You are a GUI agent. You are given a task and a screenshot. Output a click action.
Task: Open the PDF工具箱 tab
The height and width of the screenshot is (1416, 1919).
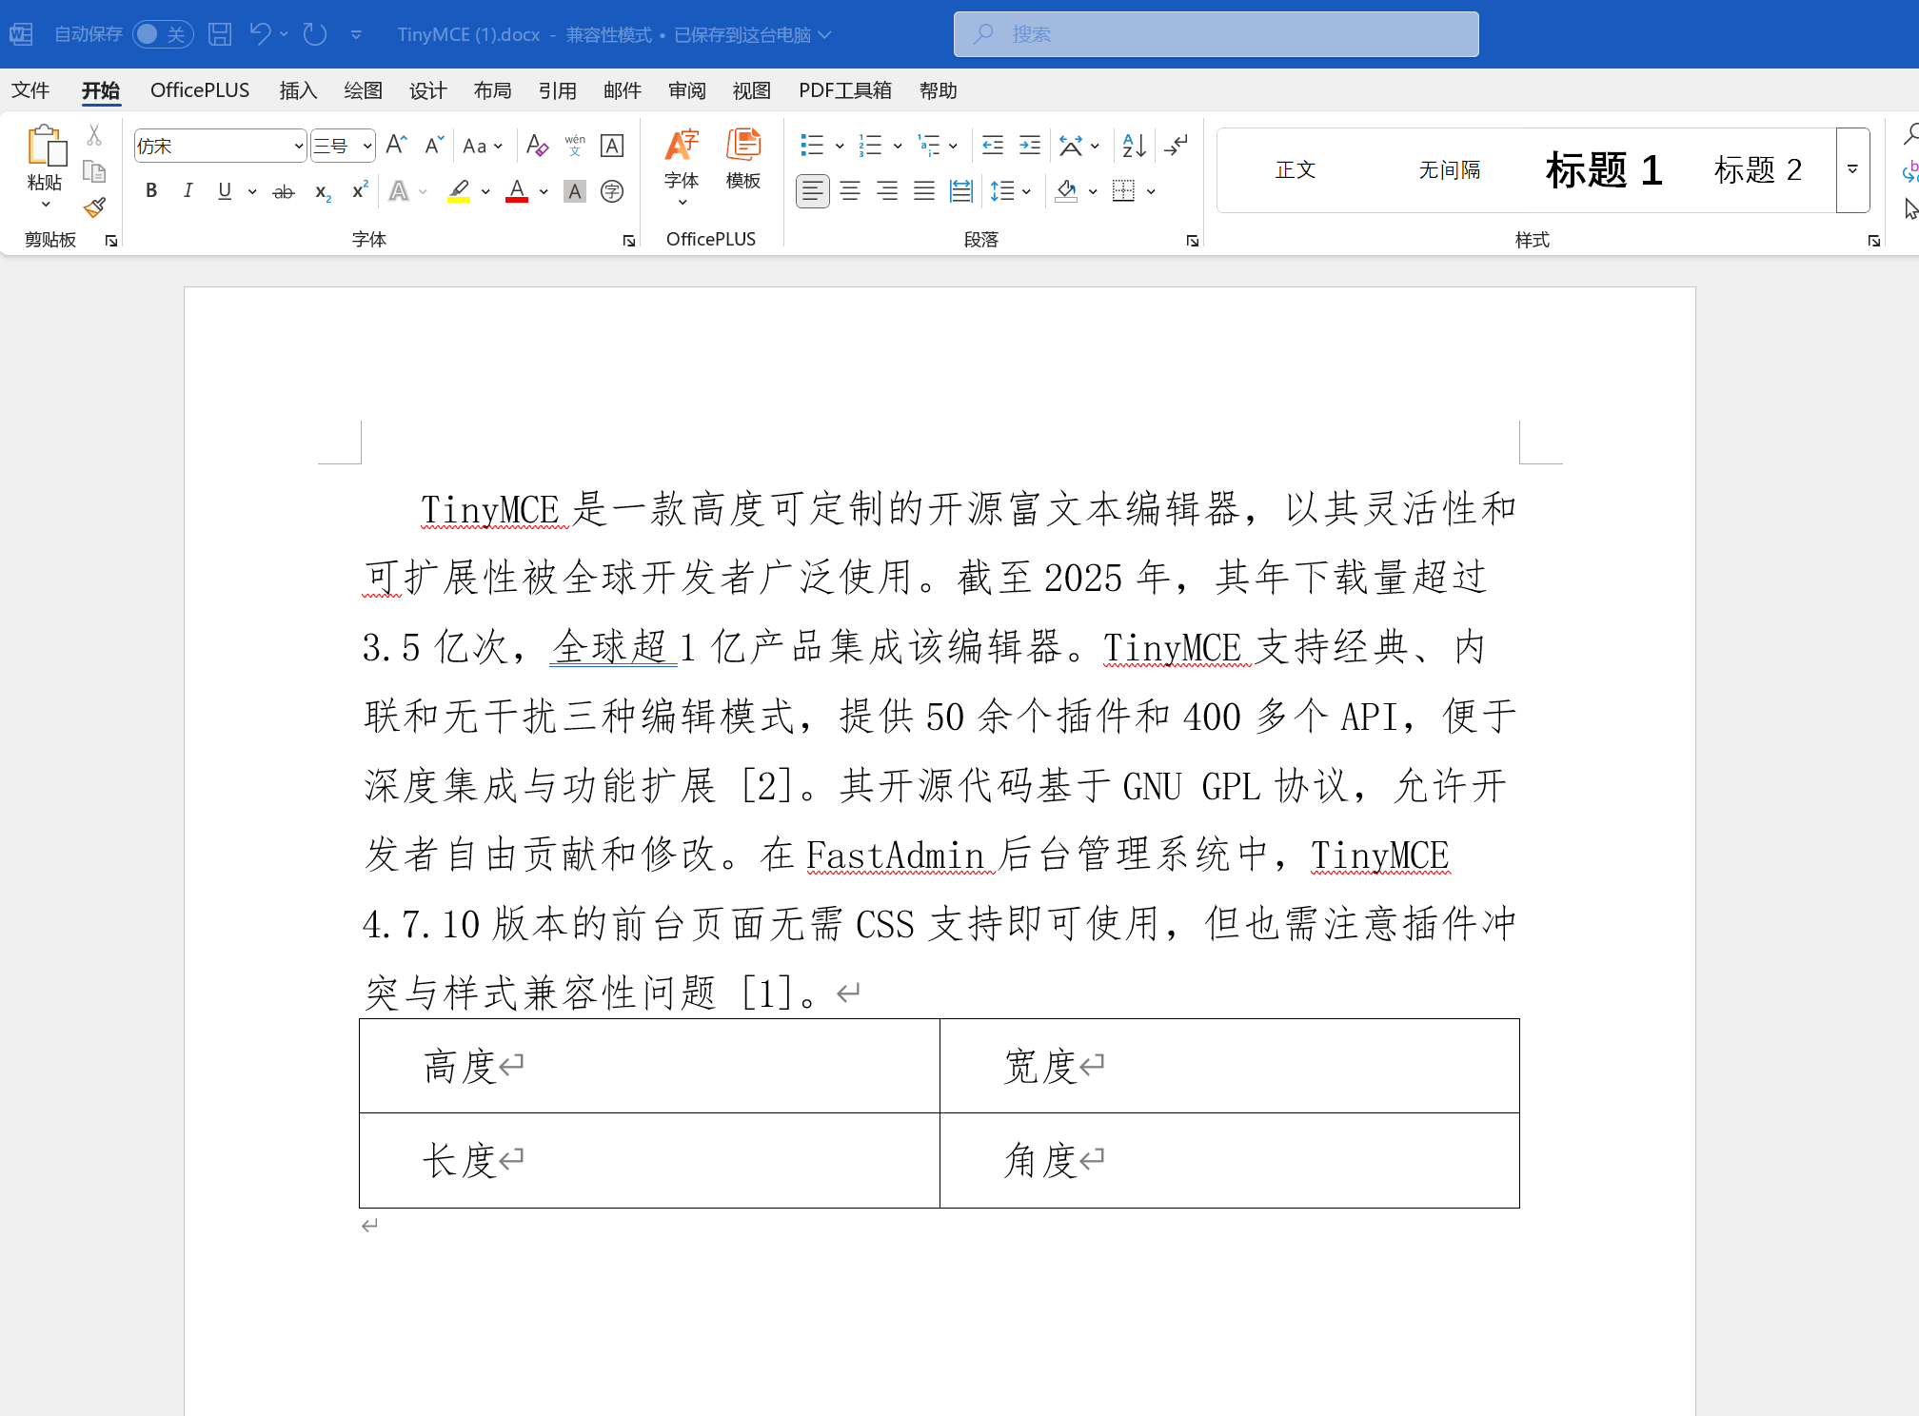844,89
